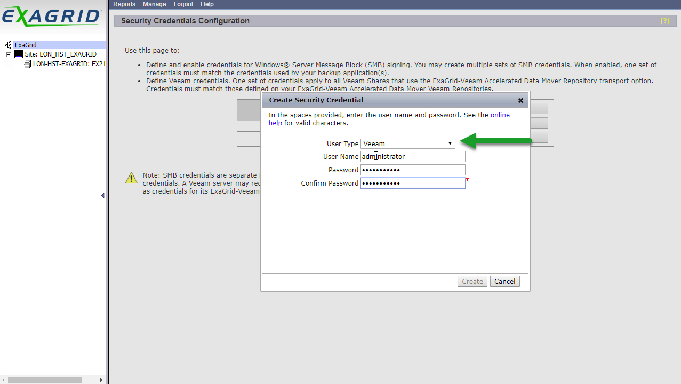Close the Create Security Credential dialog

[x=520, y=100]
